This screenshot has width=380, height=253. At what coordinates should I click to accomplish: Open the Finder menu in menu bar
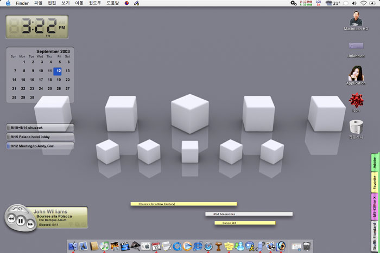(22, 3)
